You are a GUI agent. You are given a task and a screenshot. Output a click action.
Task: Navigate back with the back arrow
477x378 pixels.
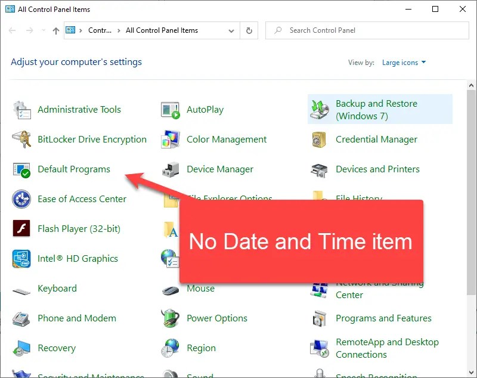coord(13,30)
